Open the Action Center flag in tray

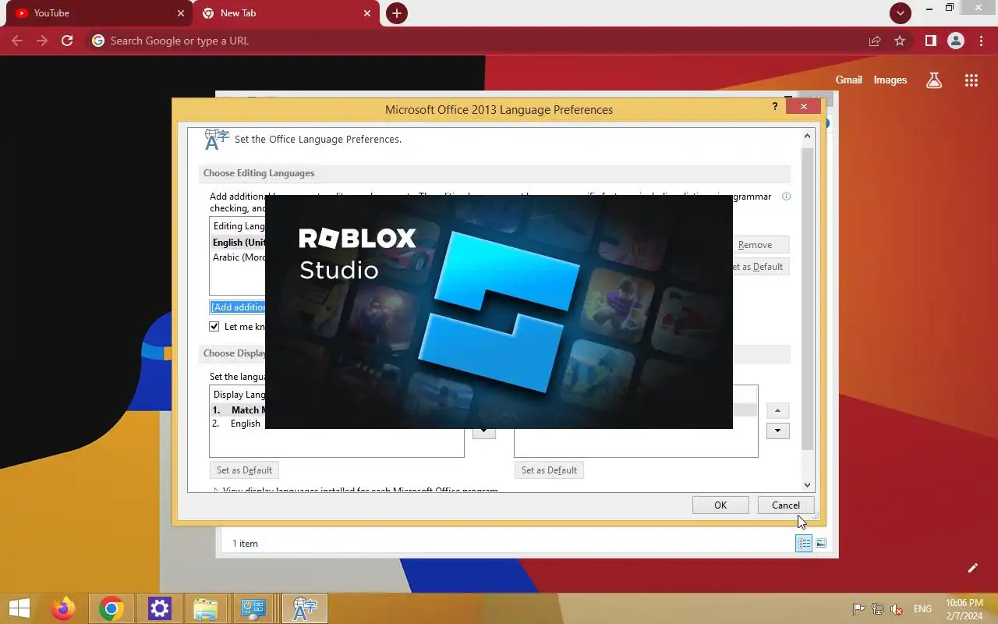[x=858, y=609]
